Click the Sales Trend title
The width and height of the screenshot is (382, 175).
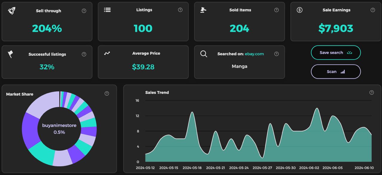tap(157, 92)
